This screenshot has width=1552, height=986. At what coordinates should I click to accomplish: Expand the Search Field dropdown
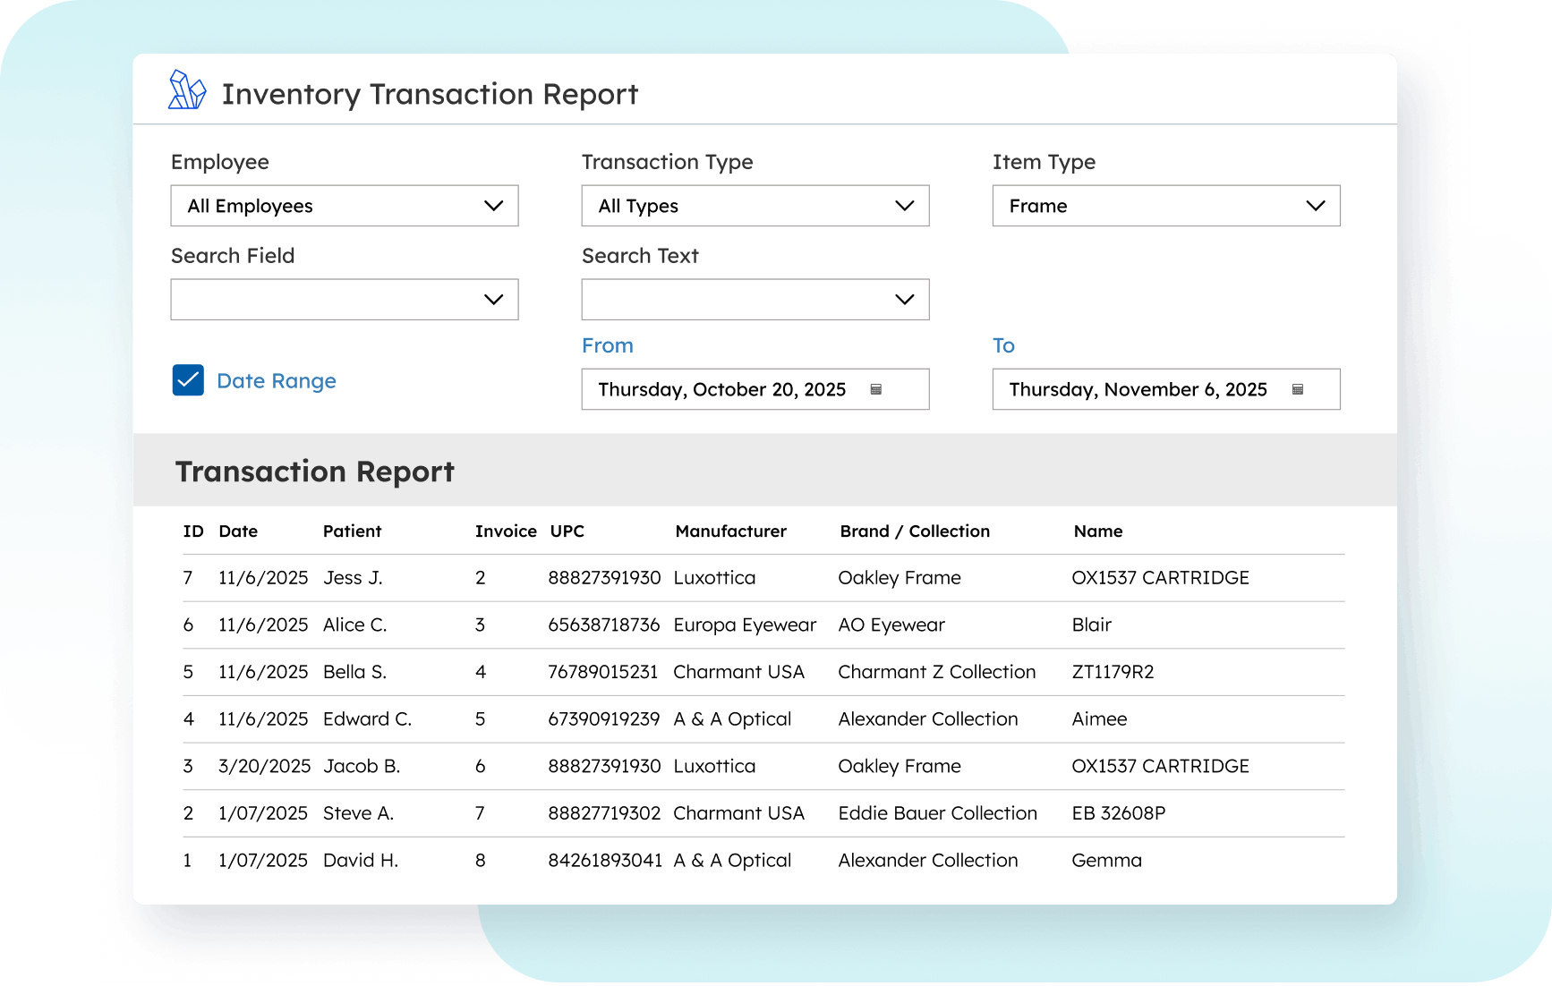pyautogui.click(x=344, y=300)
